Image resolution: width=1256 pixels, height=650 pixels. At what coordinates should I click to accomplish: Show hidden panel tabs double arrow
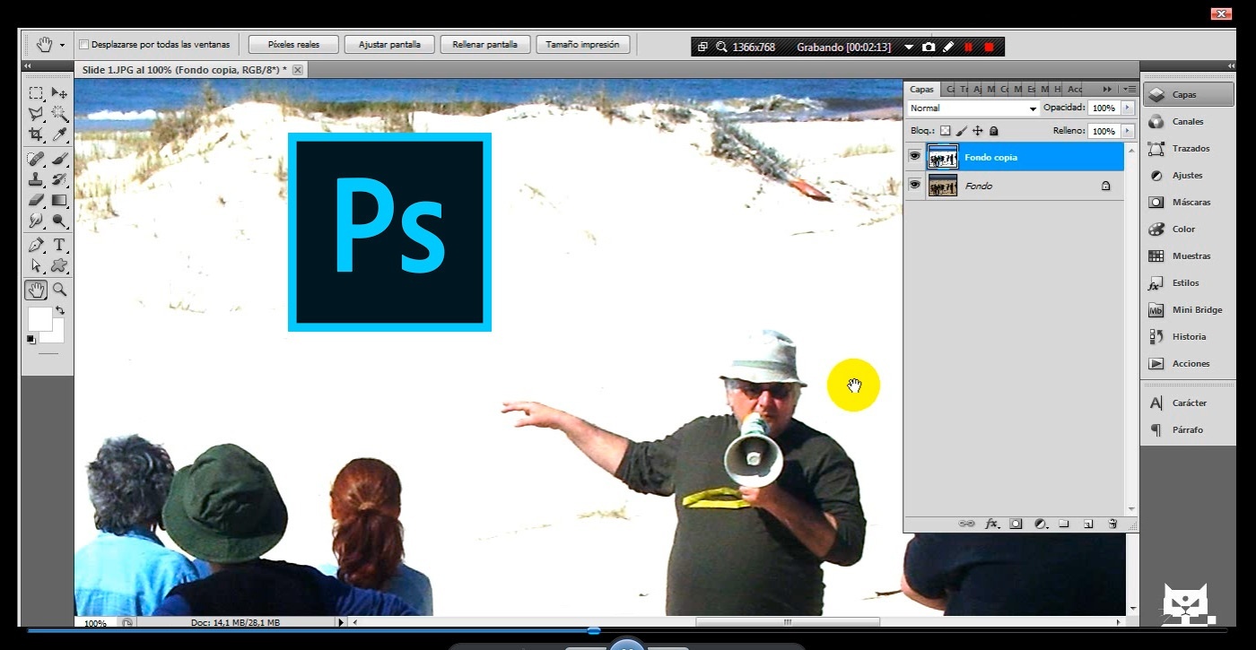(1107, 89)
